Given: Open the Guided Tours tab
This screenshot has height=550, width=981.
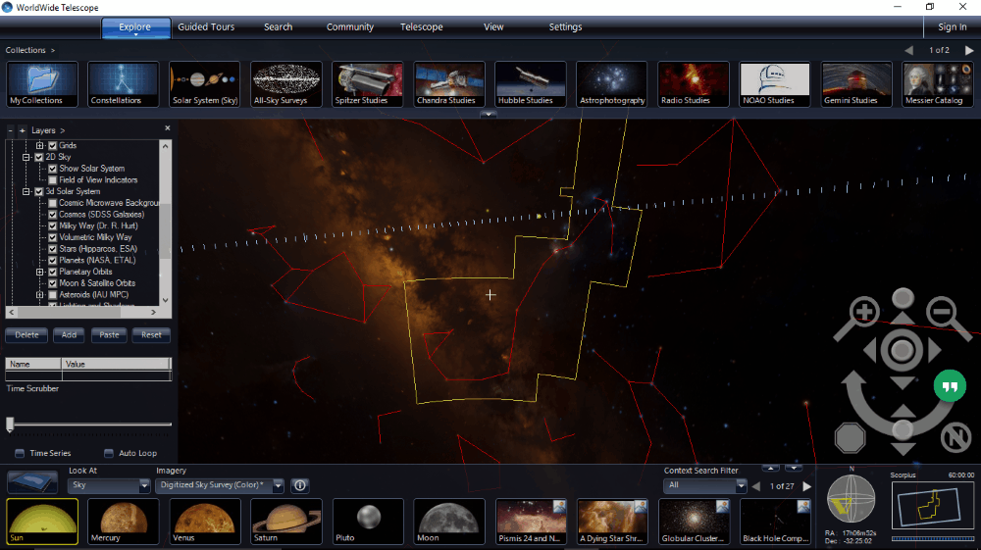Looking at the screenshot, I should [206, 26].
